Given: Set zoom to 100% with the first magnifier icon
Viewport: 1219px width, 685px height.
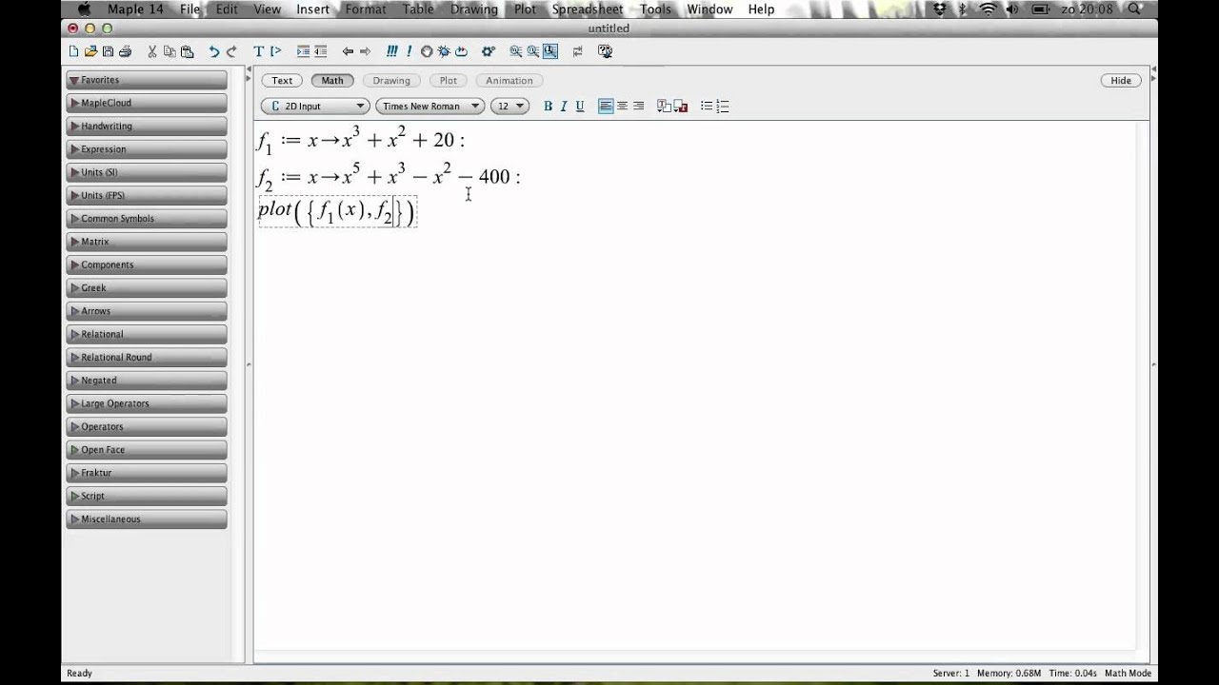Looking at the screenshot, I should pos(515,51).
